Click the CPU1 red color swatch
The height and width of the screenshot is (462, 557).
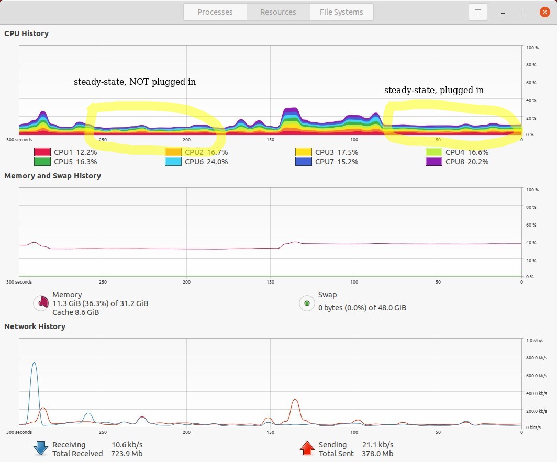pyautogui.click(x=42, y=152)
